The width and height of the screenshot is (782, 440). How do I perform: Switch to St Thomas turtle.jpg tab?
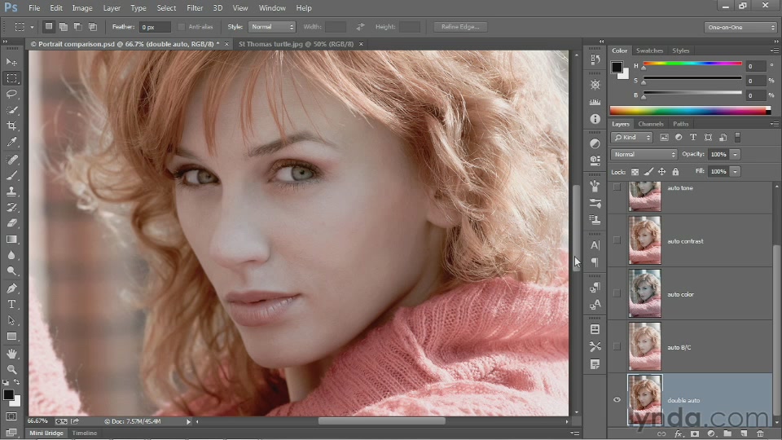(x=297, y=44)
